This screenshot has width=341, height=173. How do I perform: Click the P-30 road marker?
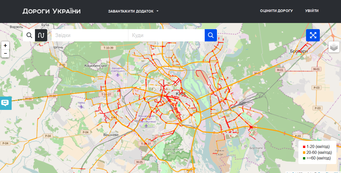(62, 65)
